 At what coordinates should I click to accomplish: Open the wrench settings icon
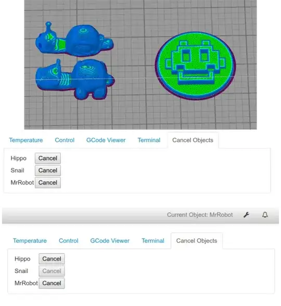246,215
